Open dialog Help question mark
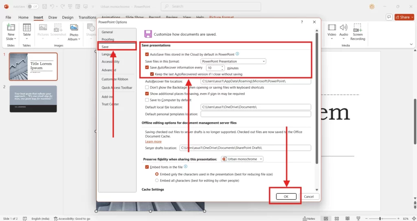Image resolution: width=417 pixels, height=221 pixels. pos(302,22)
